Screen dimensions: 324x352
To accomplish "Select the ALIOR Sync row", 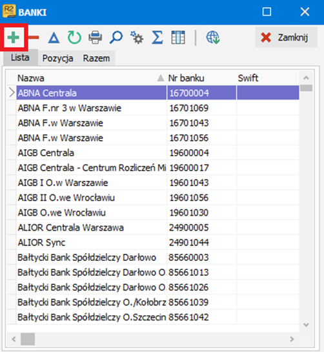I will tap(157, 242).
